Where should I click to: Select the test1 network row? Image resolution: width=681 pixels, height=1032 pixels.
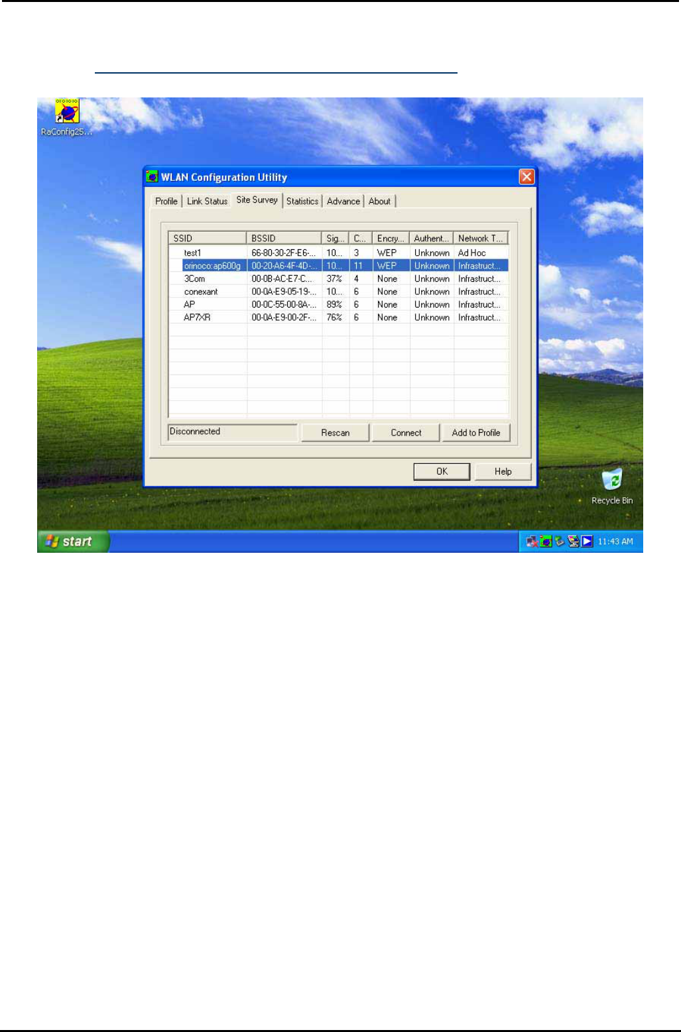pos(339,253)
